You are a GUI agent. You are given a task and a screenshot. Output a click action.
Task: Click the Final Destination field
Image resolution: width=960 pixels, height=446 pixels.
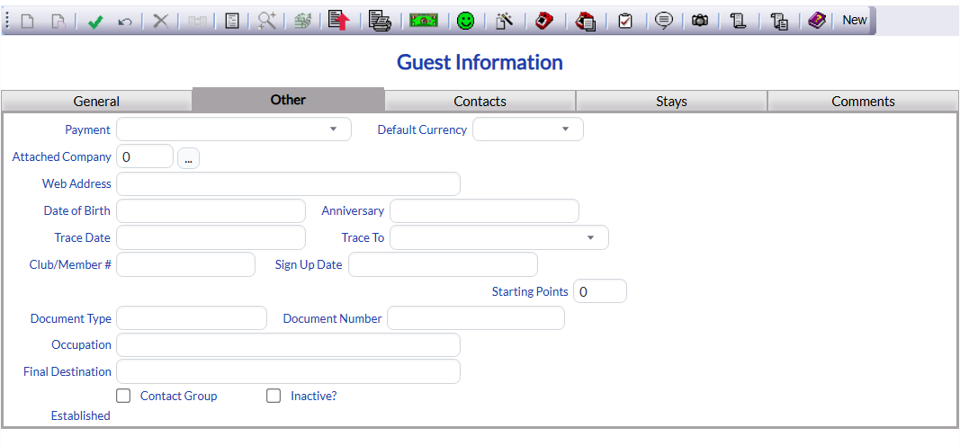289,371
